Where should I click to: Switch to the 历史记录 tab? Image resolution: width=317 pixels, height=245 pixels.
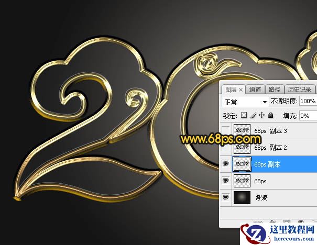coord(300,90)
